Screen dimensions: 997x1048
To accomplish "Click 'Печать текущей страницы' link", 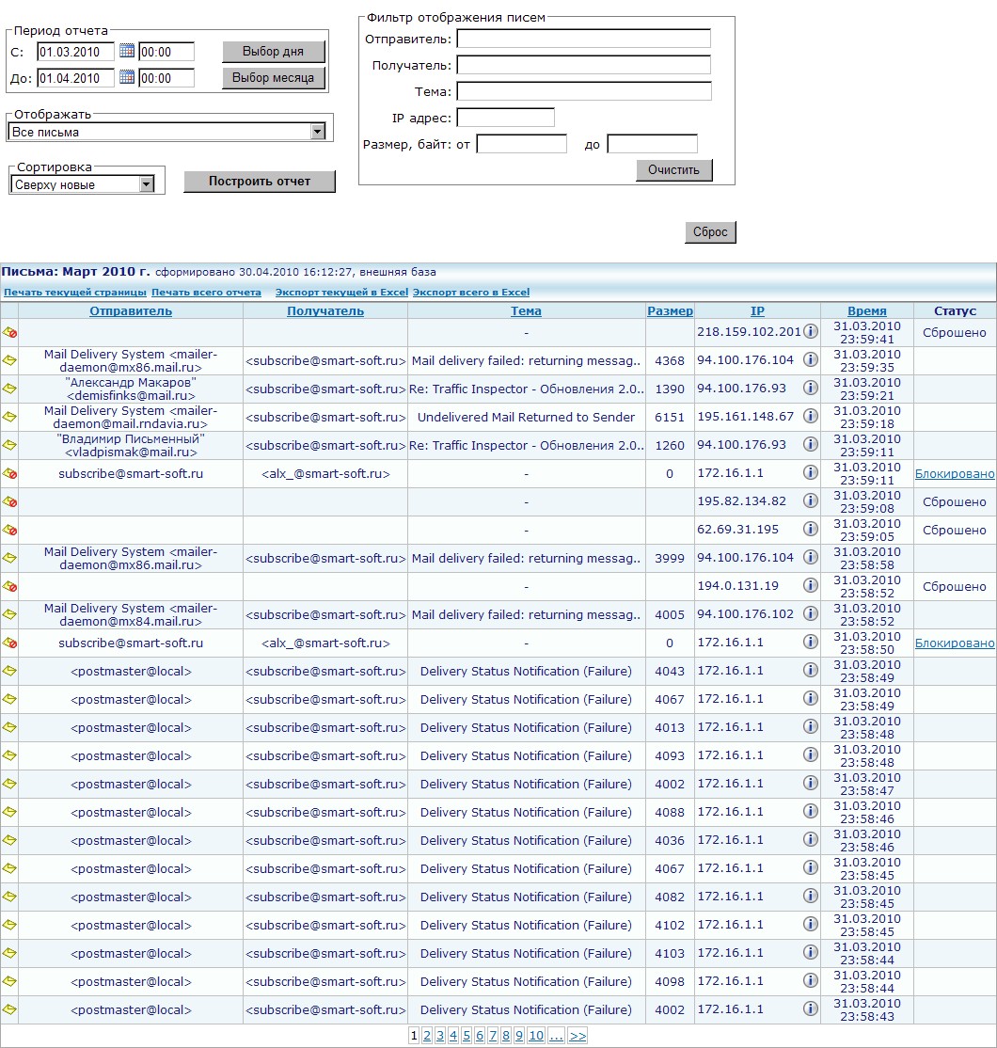I will coord(75,292).
